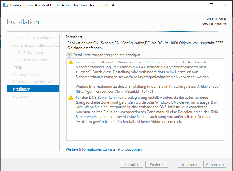The image size is (233, 171).
Task: Select the 'Pfade' step in the sidebar
Action: [17, 67]
